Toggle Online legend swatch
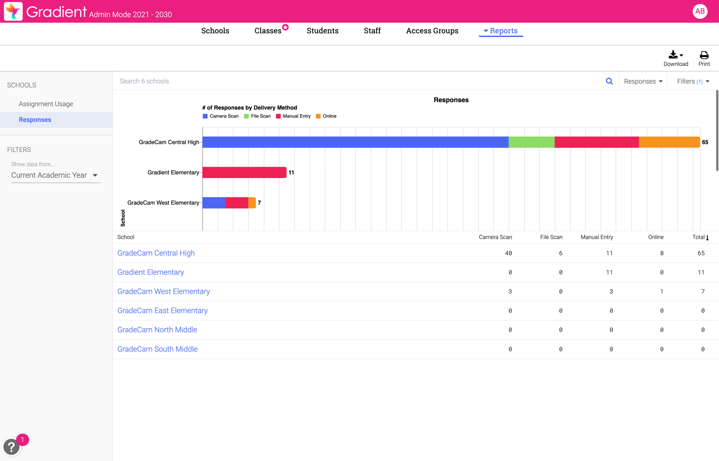 click(x=318, y=116)
